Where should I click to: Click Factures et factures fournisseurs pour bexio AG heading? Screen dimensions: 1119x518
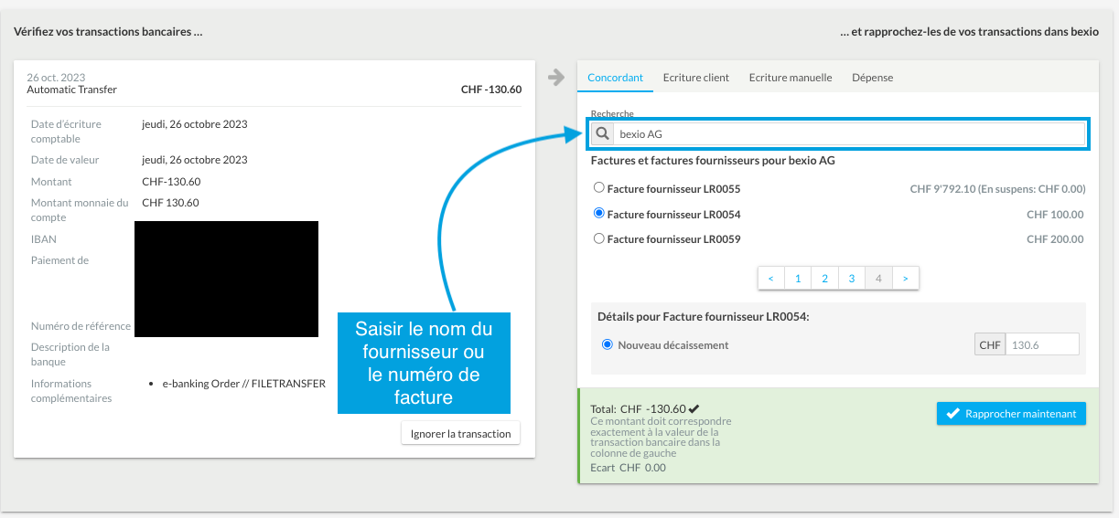pyautogui.click(x=713, y=161)
